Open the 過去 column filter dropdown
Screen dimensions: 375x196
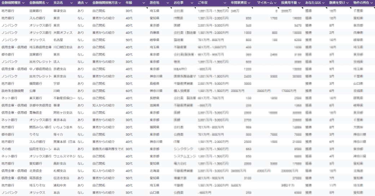[x=86, y=3]
